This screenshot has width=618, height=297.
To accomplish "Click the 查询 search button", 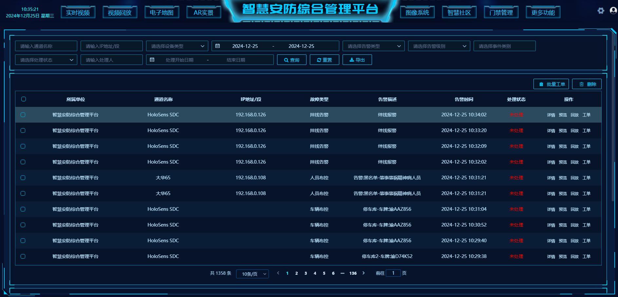I will pyautogui.click(x=292, y=60).
